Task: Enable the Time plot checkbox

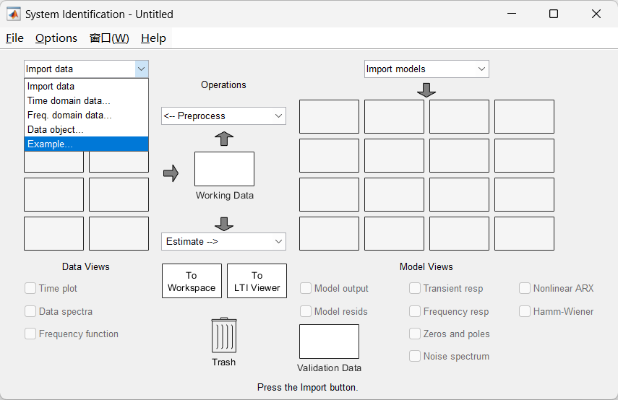Action: pos(30,288)
